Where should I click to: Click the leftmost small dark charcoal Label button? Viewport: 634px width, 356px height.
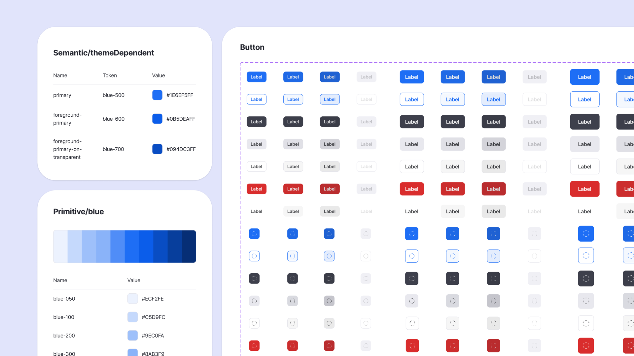click(x=257, y=122)
